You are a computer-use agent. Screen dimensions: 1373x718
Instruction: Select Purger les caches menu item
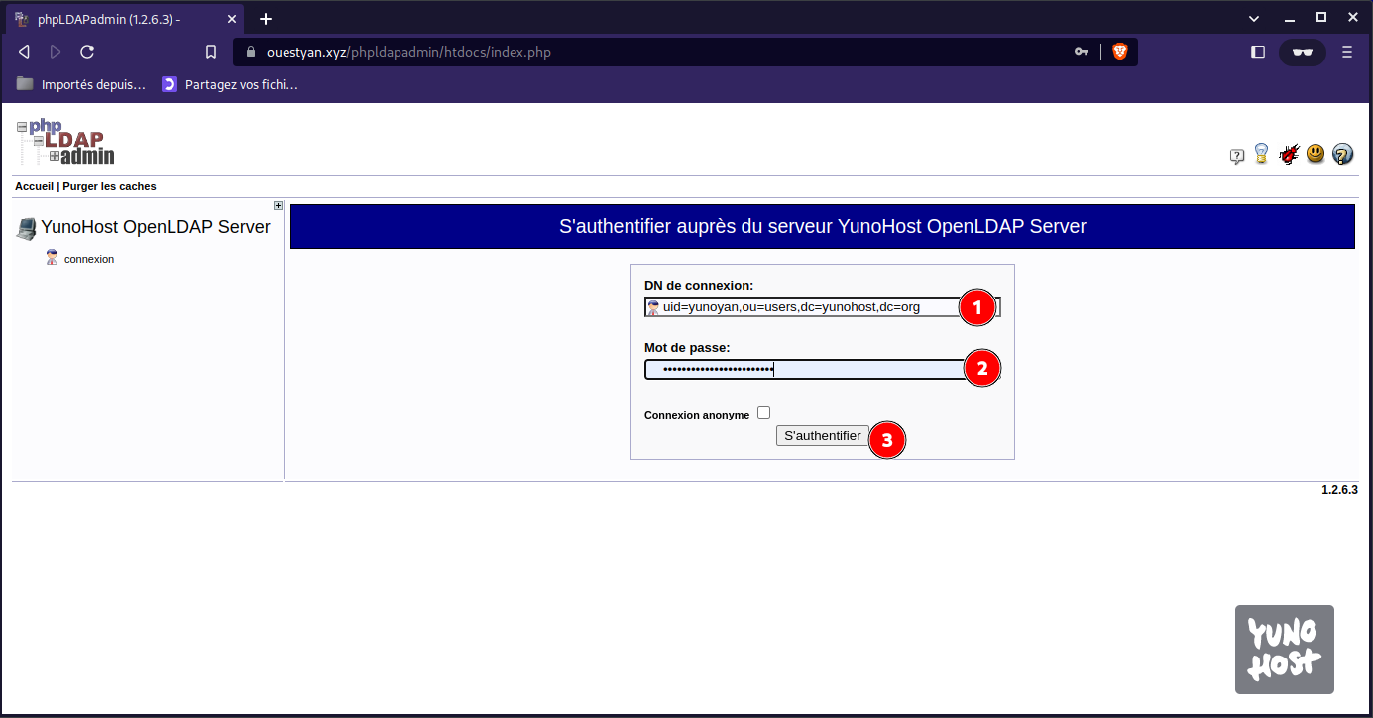[x=109, y=186]
